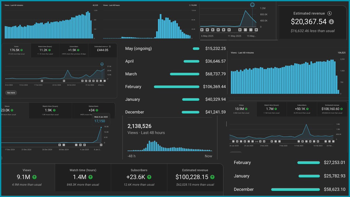Screen dimensions: 350x197
Task: Click the green up arrow next to 176.5K views
Action: (x=21, y=50)
